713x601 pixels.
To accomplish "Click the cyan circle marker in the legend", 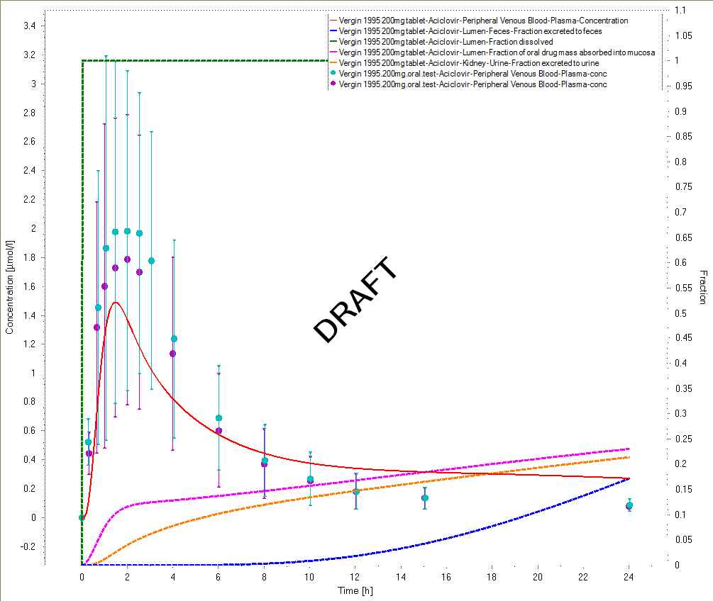I will point(334,74).
